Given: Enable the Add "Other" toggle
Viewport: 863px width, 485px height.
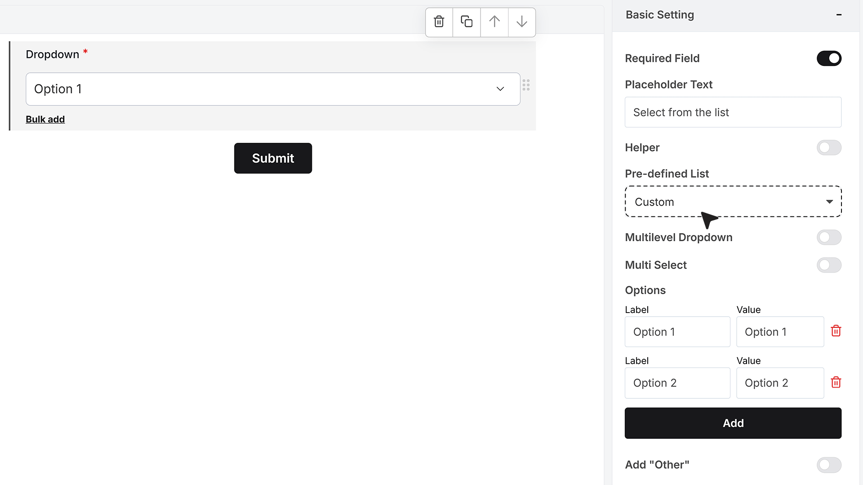Looking at the screenshot, I should pos(829,465).
